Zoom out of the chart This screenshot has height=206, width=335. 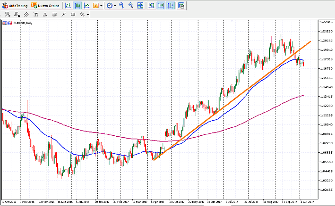[130, 6]
